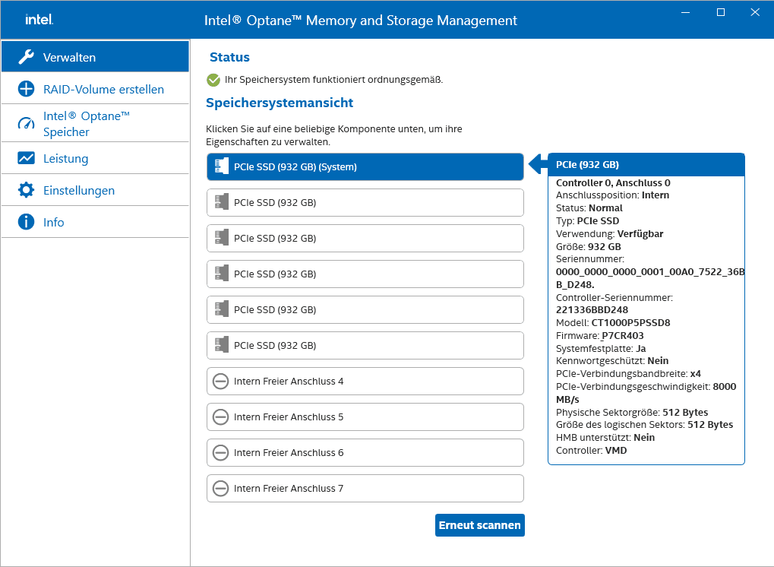Click the minus-circle icon of Freier Anschluss 5

point(220,417)
